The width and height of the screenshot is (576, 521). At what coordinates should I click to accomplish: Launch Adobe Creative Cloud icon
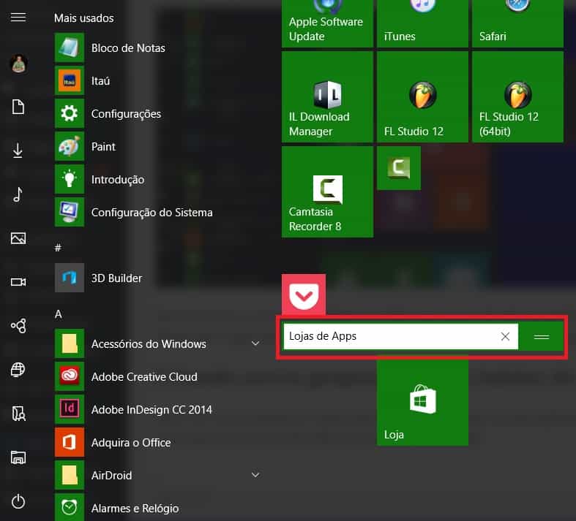click(x=70, y=376)
